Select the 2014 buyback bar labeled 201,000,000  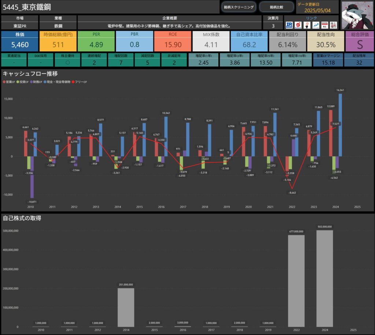pyautogui.click(x=126, y=308)
